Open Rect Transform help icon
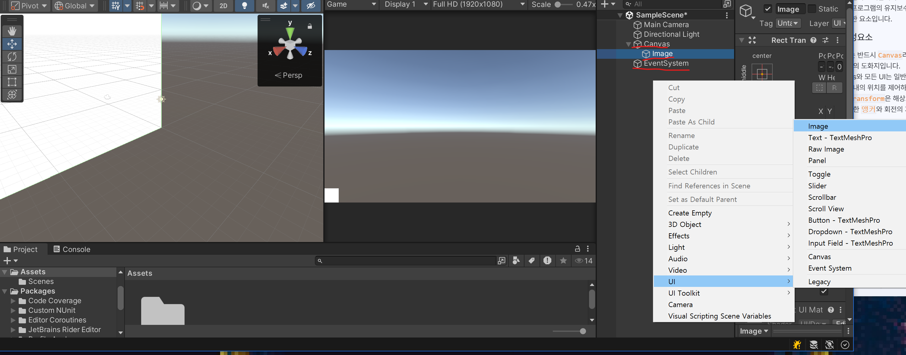The height and width of the screenshot is (355, 906). click(813, 40)
